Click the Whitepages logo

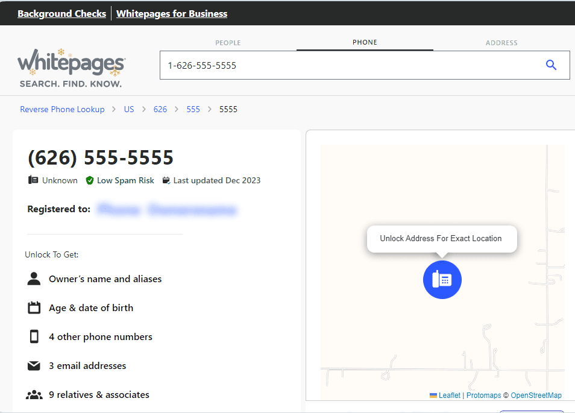72,68
